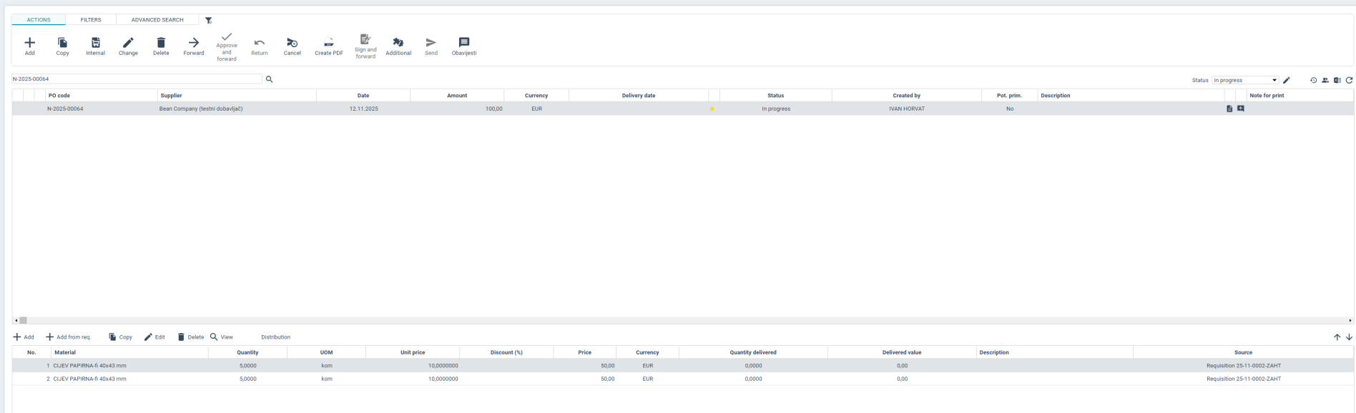Click the PO code search field

point(136,79)
